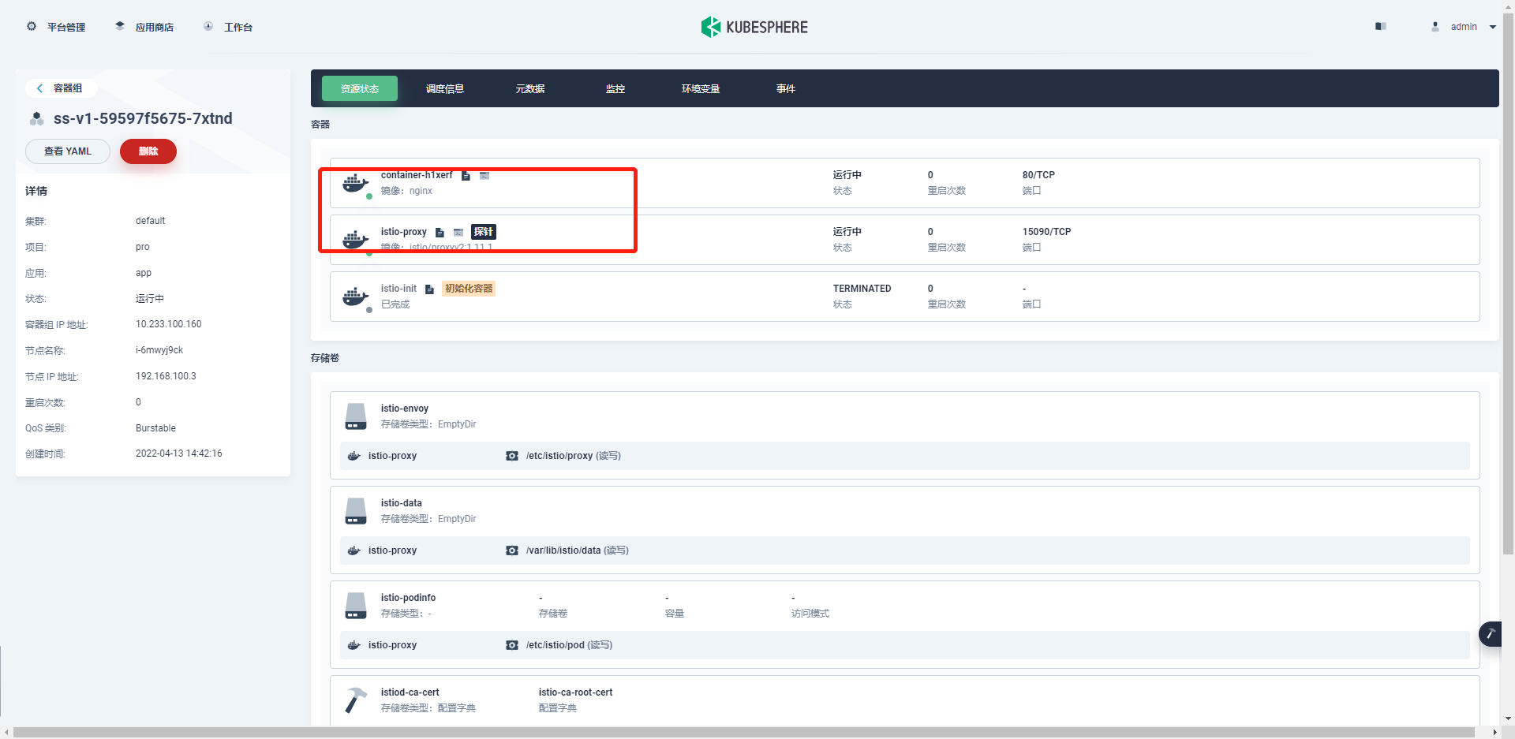Open platform management gear icon
This screenshot has height=739, width=1515.
coord(32,26)
